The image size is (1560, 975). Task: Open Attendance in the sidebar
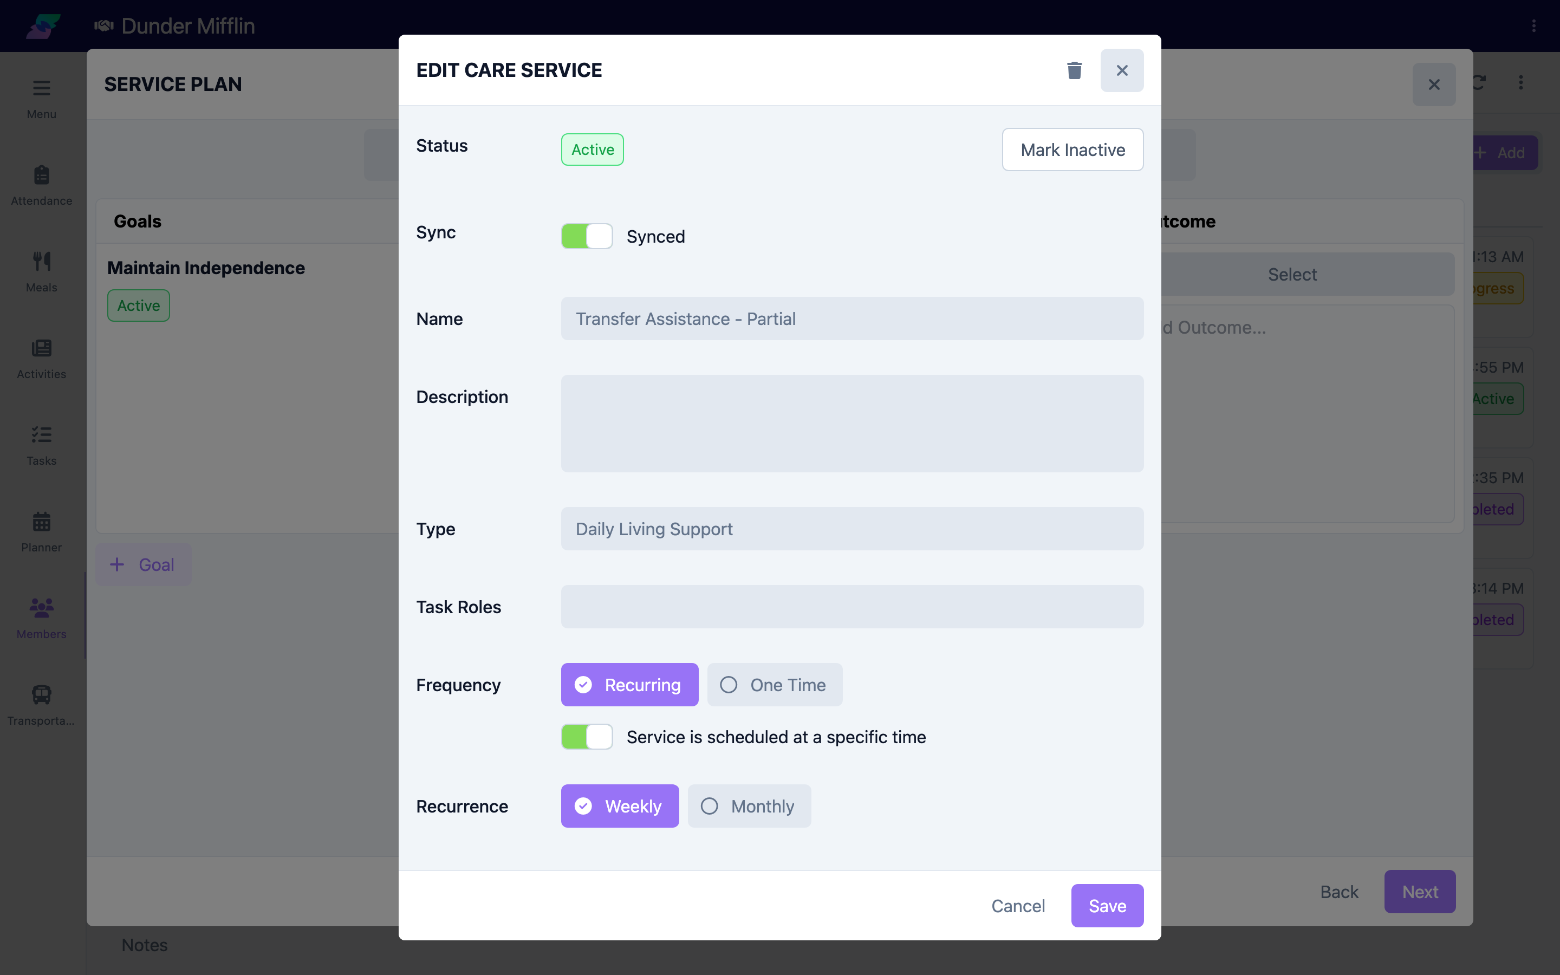click(41, 186)
